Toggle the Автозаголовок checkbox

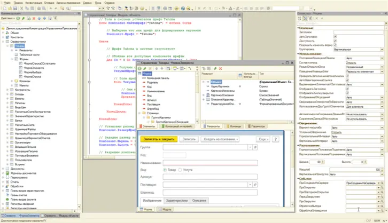point(335,37)
